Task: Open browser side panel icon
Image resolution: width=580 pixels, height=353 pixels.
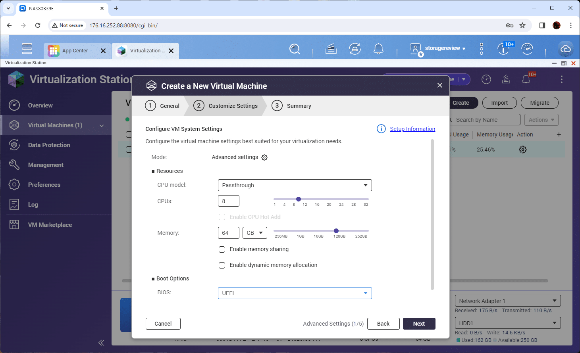Action: point(542,25)
